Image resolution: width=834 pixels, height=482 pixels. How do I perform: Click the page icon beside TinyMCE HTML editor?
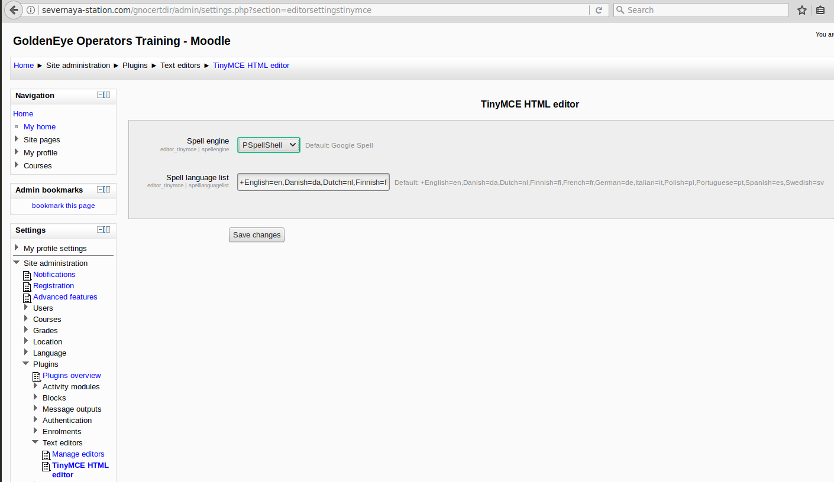coord(46,466)
